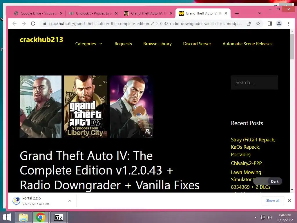The image size is (297, 223).
Task: Click the page vertical scrollbar thumb
Action: (292, 47)
